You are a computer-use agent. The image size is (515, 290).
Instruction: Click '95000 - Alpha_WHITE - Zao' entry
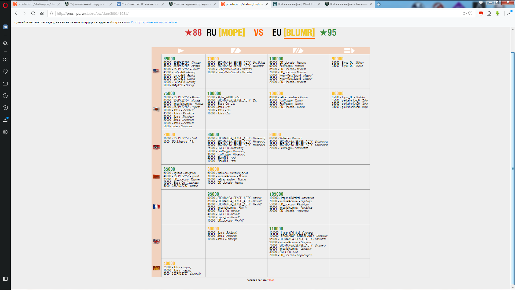224,97
